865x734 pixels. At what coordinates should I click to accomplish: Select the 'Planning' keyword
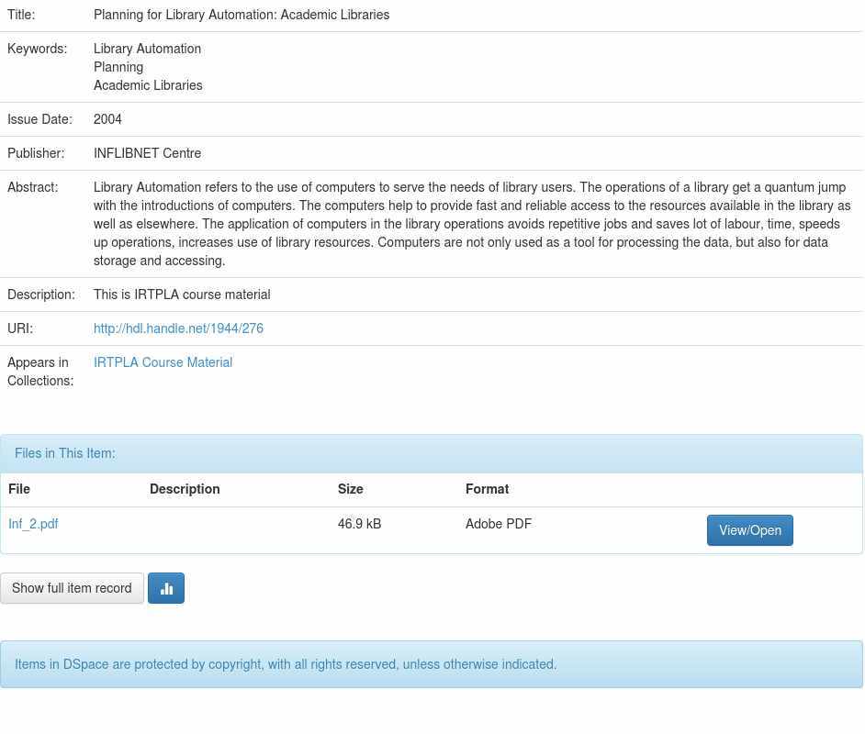(118, 67)
